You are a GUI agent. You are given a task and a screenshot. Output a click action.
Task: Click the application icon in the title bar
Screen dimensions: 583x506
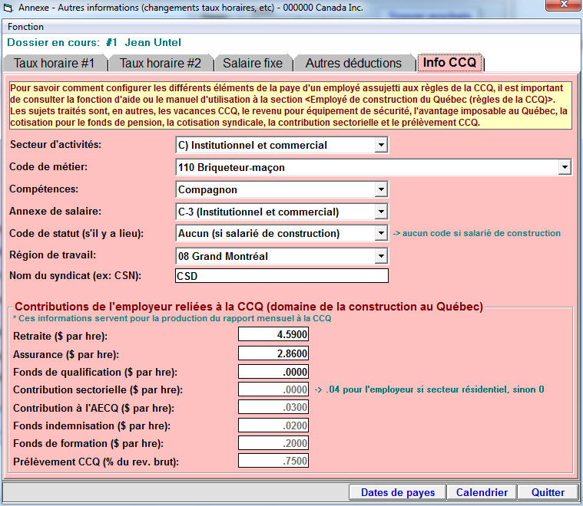pyautogui.click(x=8, y=7)
